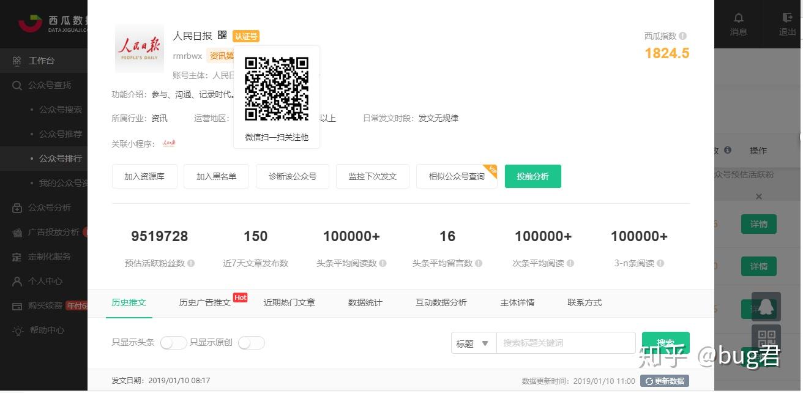Click the 西瓜指数 info icon
This screenshot has width=803, height=393.
682,36
